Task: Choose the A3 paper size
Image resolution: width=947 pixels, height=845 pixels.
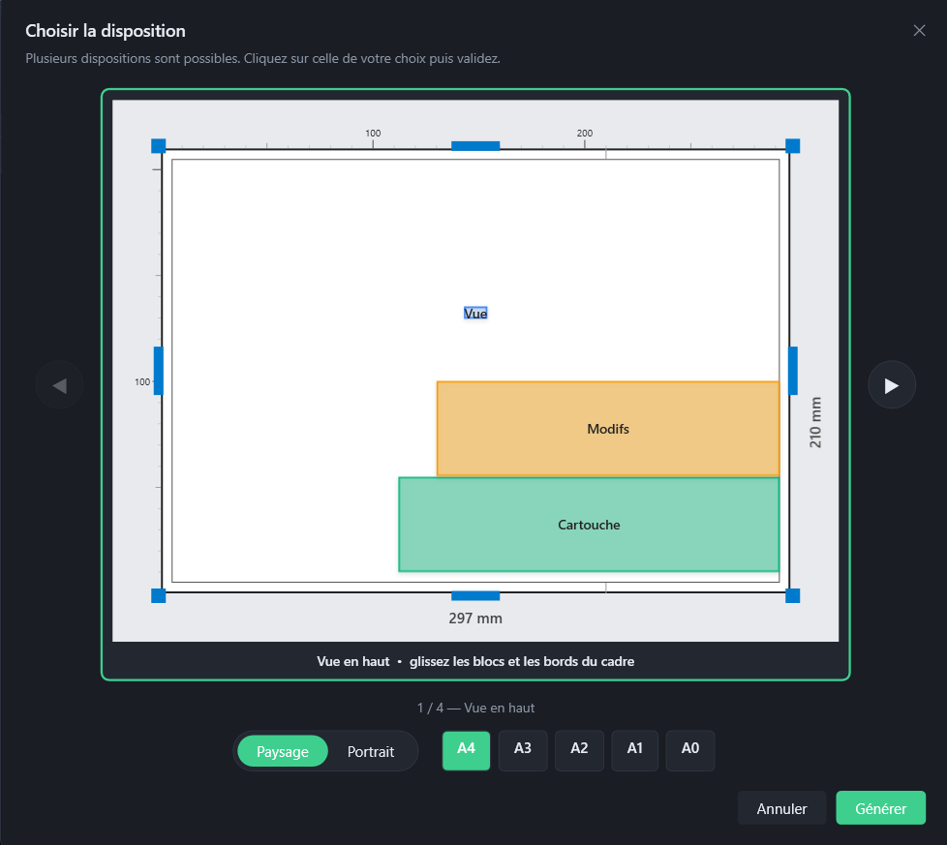Action: point(523,750)
